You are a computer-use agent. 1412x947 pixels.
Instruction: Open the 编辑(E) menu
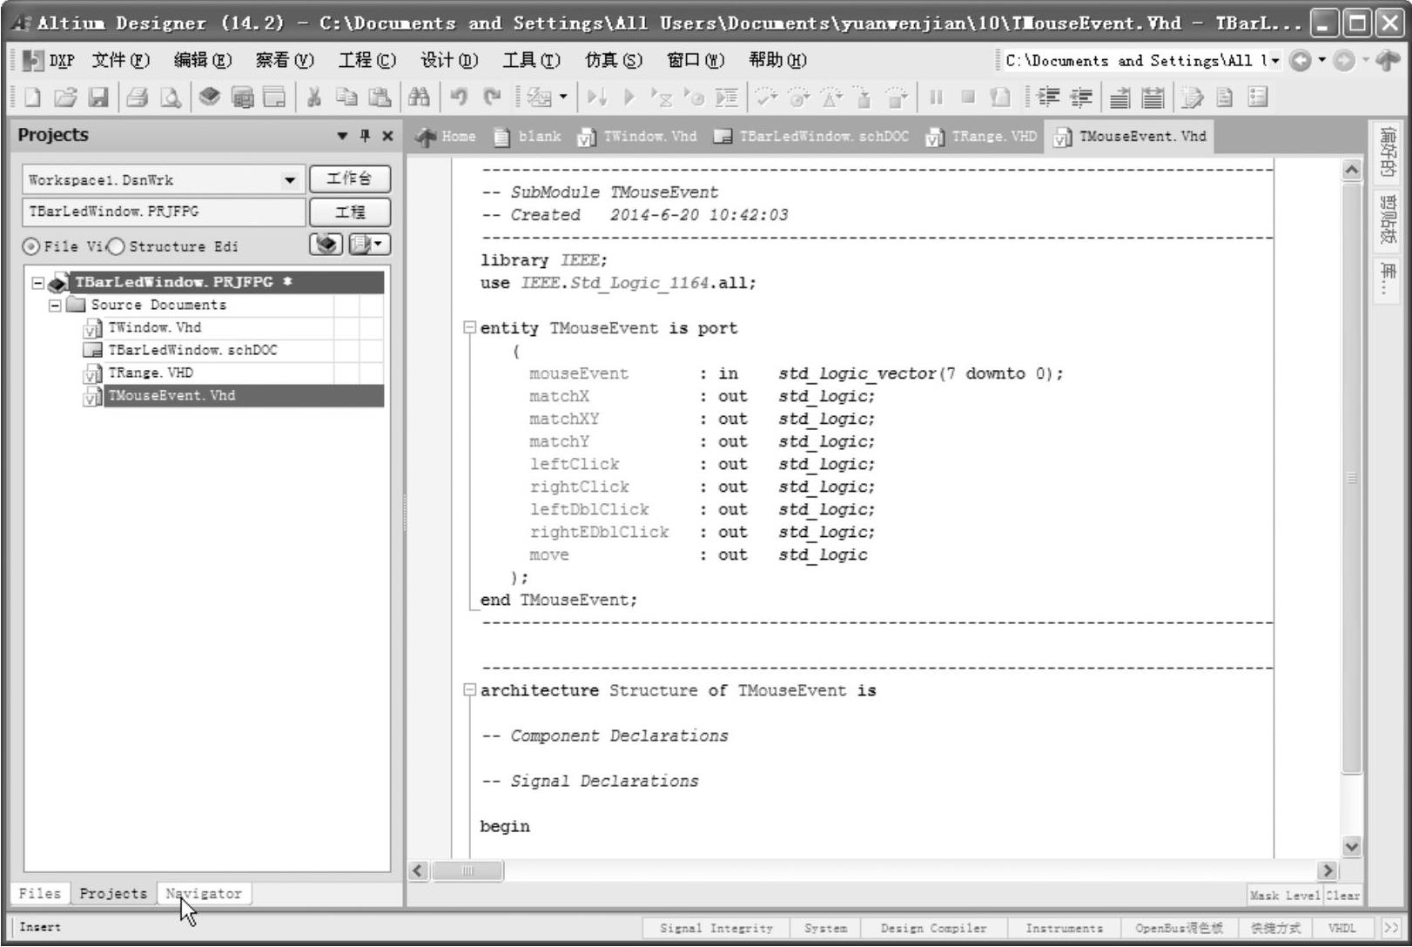203,60
